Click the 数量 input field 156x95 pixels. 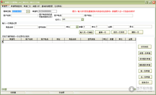click(87, 27)
